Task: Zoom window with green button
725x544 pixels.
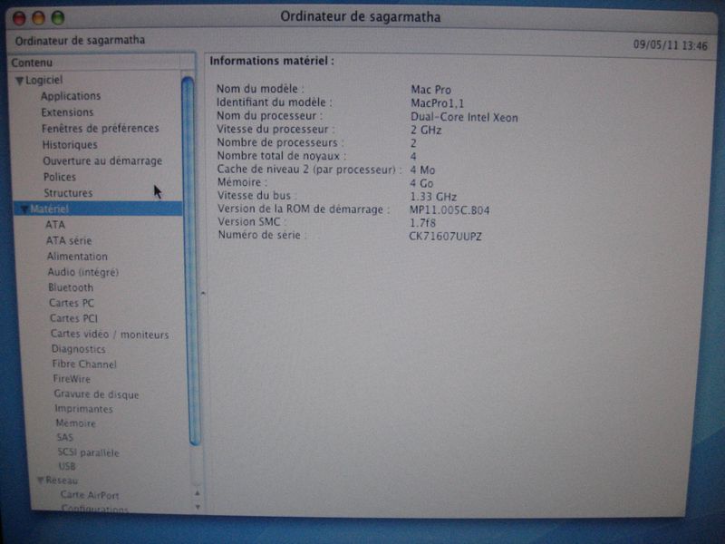Action: (x=58, y=18)
